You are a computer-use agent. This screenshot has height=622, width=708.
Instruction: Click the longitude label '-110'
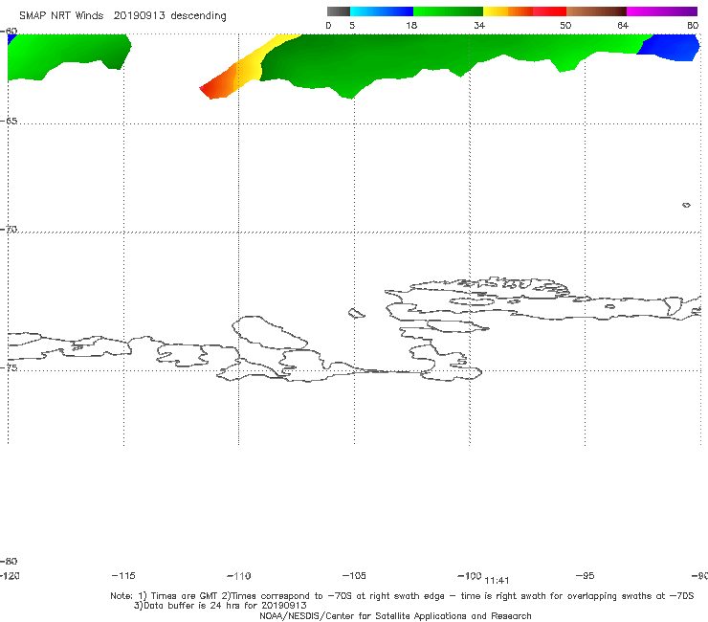pos(239,576)
